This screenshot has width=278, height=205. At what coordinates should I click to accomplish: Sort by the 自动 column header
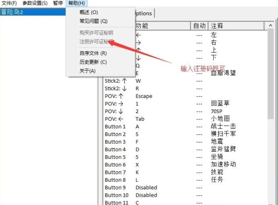(x=199, y=26)
